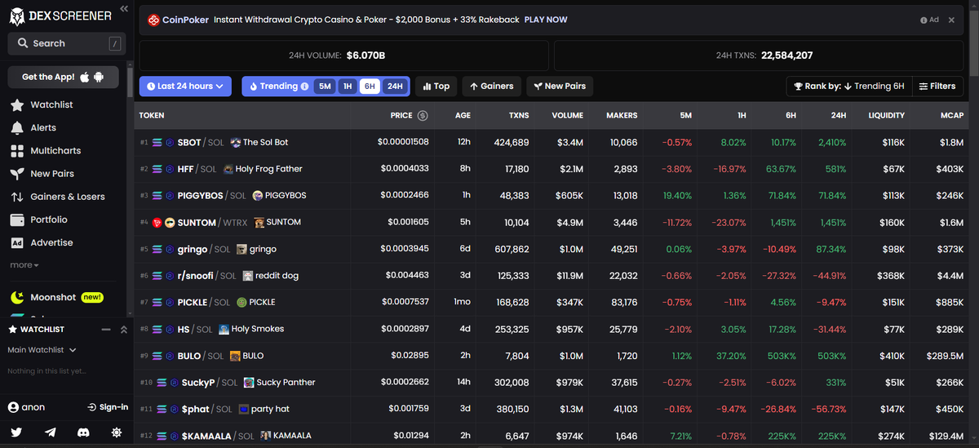The image size is (979, 448).
Task: Select the 1H trending timeframe
Action: (348, 86)
